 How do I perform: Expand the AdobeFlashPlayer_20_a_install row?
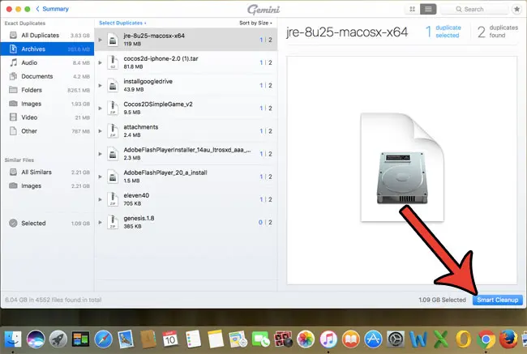101,177
